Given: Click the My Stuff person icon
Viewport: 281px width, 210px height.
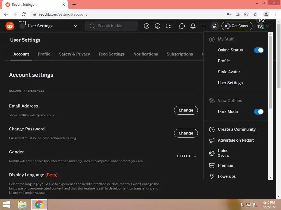Looking at the screenshot, I should pyautogui.click(x=212, y=39).
